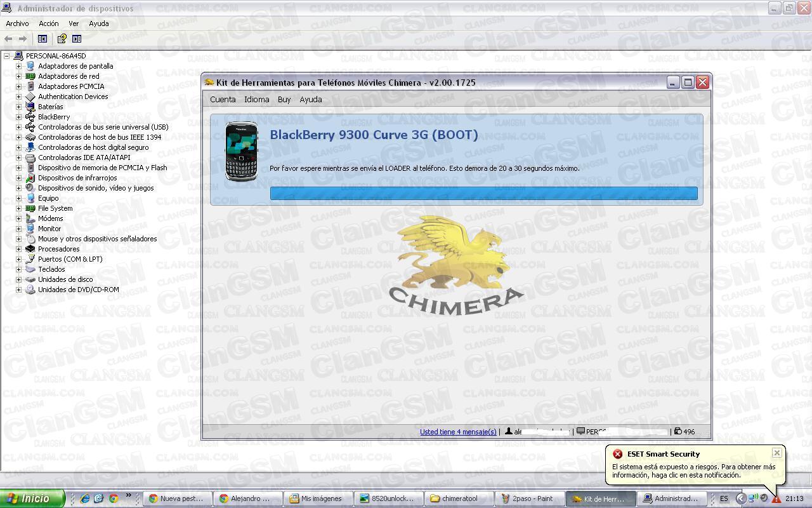This screenshot has width=812, height=508.
Task: Click the ESET red alert tray icon
Action: 776,498
